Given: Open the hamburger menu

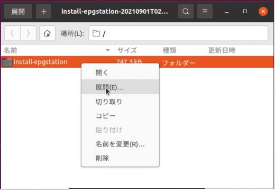Looking at the screenshot, I should [x=205, y=12].
